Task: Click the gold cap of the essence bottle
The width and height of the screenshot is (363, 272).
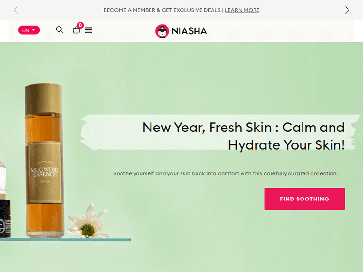Action: [x=43, y=99]
